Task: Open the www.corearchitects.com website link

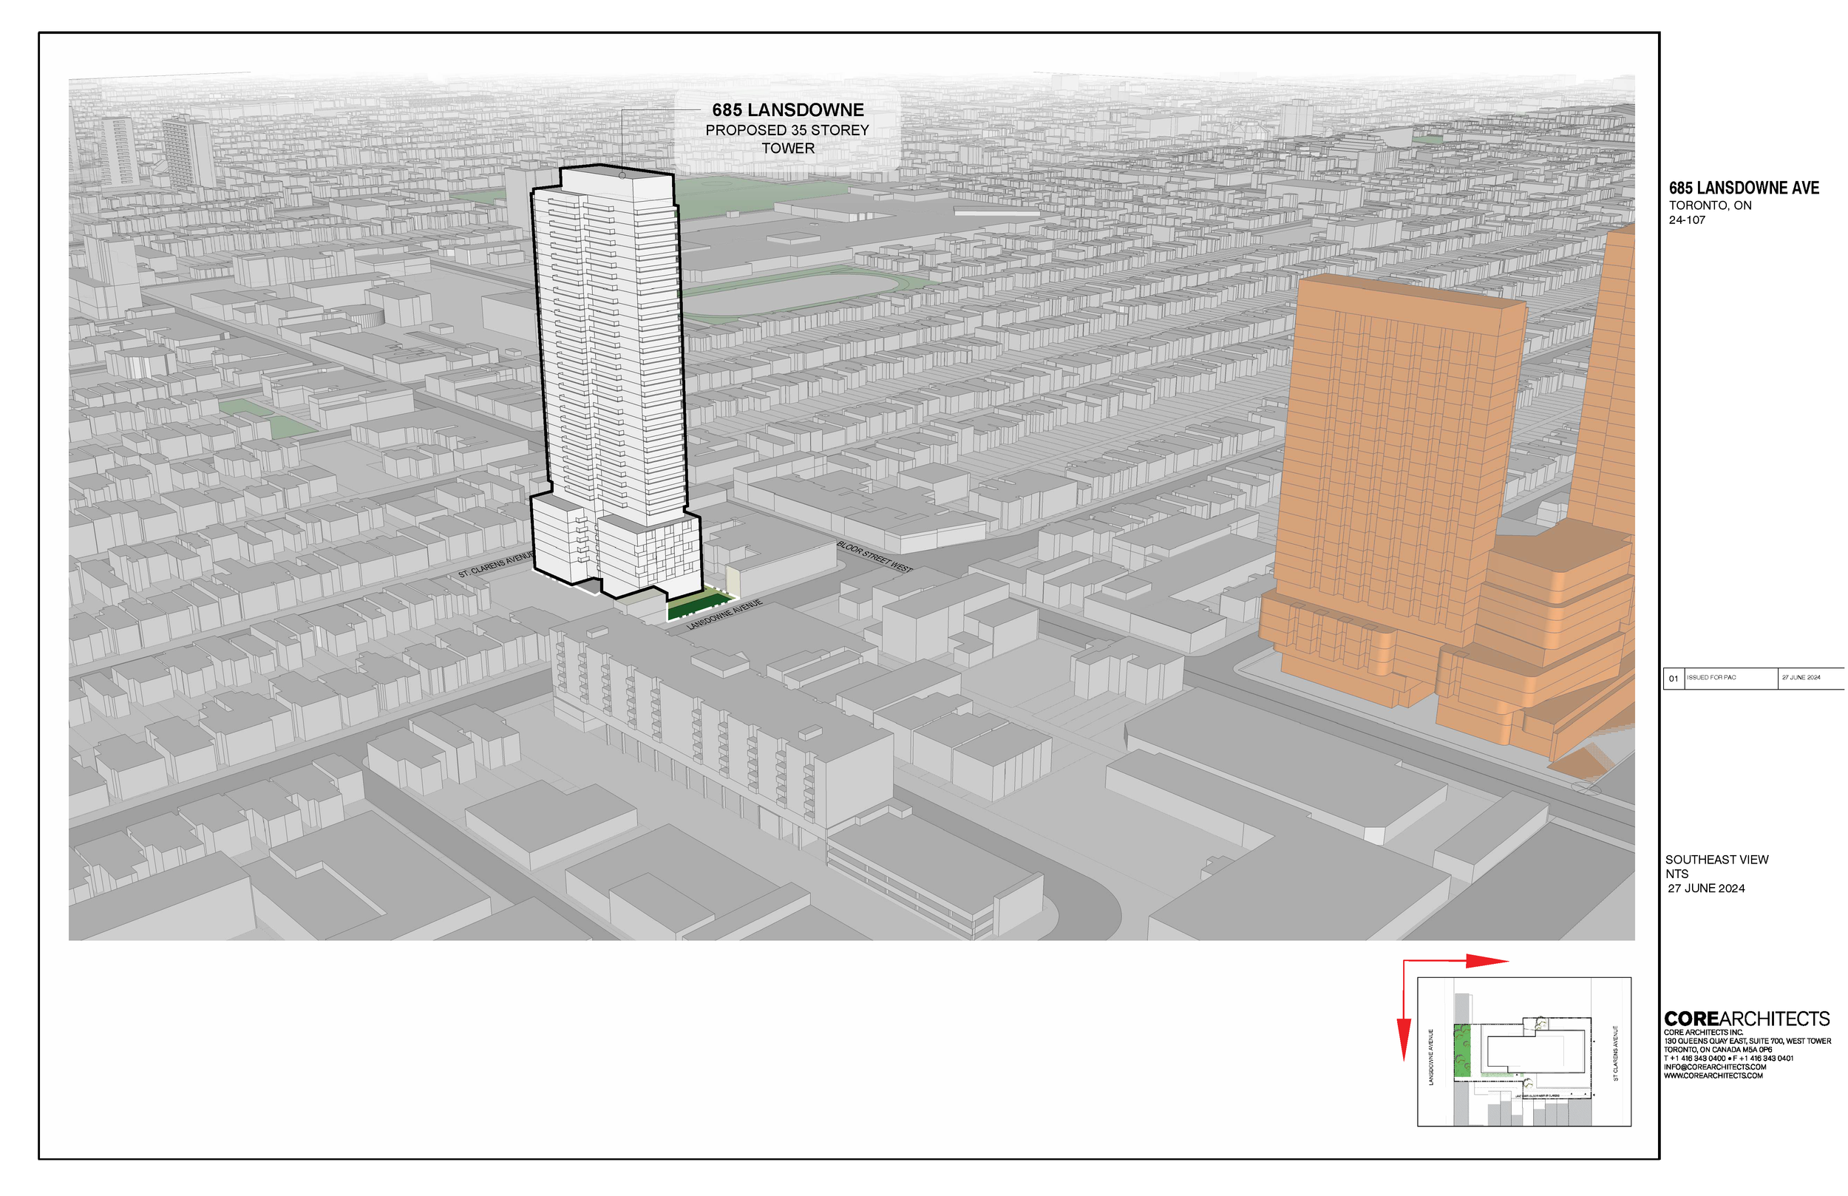Action: 1713,1076
